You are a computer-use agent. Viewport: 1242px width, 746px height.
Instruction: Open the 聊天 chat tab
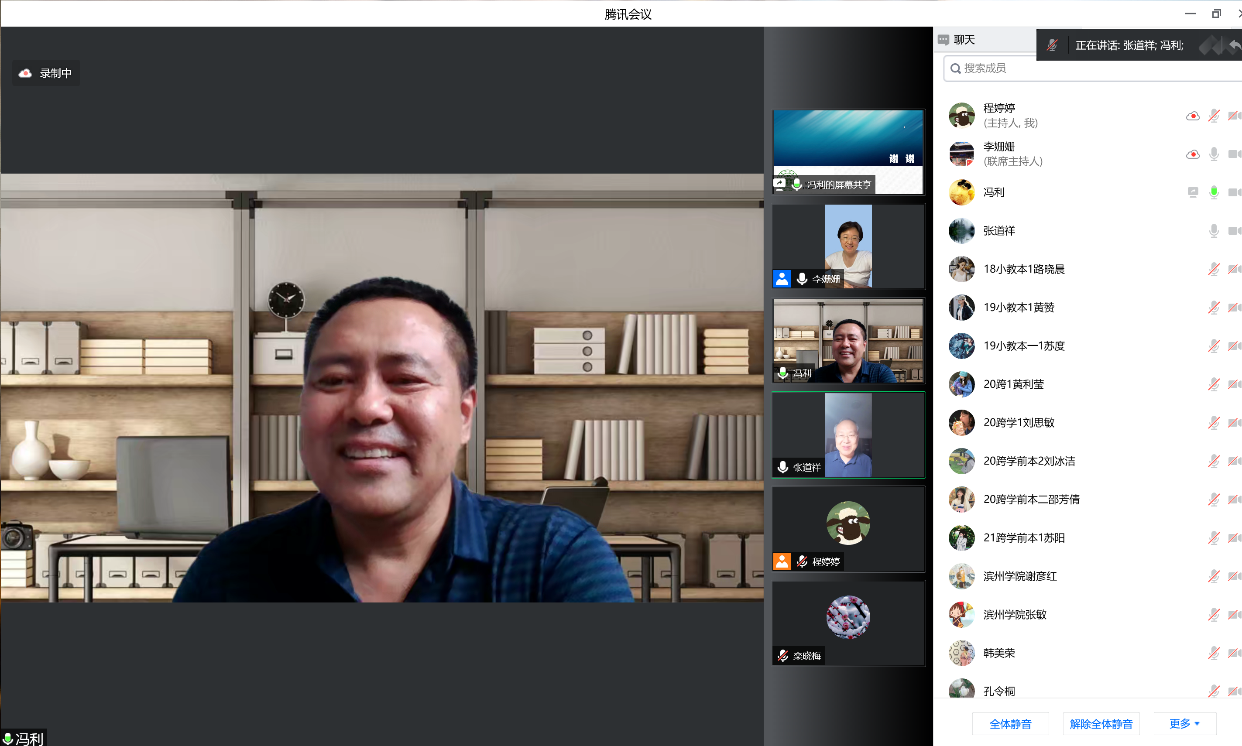[x=957, y=40]
